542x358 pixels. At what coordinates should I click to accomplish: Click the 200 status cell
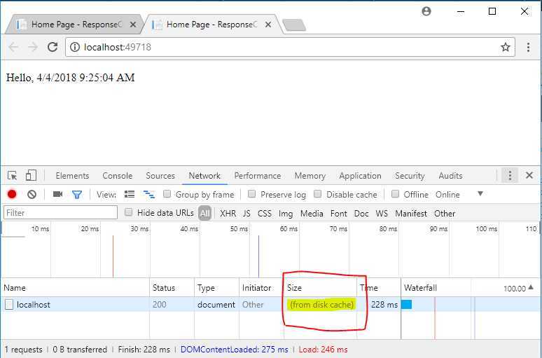160,304
